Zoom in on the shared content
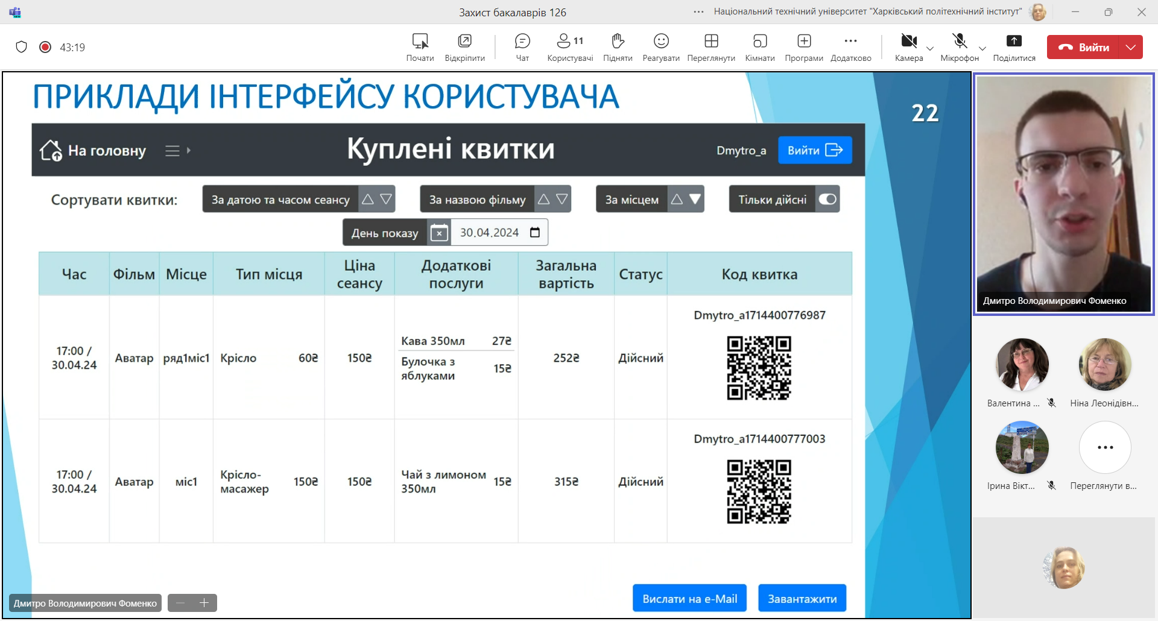 pyautogui.click(x=204, y=603)
